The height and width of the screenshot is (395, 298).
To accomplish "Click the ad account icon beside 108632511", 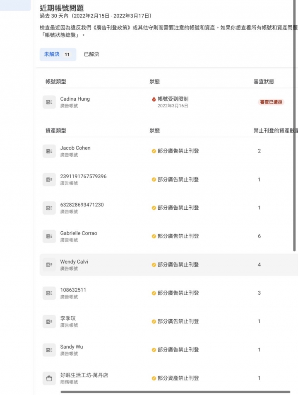I will pos(49,293).
